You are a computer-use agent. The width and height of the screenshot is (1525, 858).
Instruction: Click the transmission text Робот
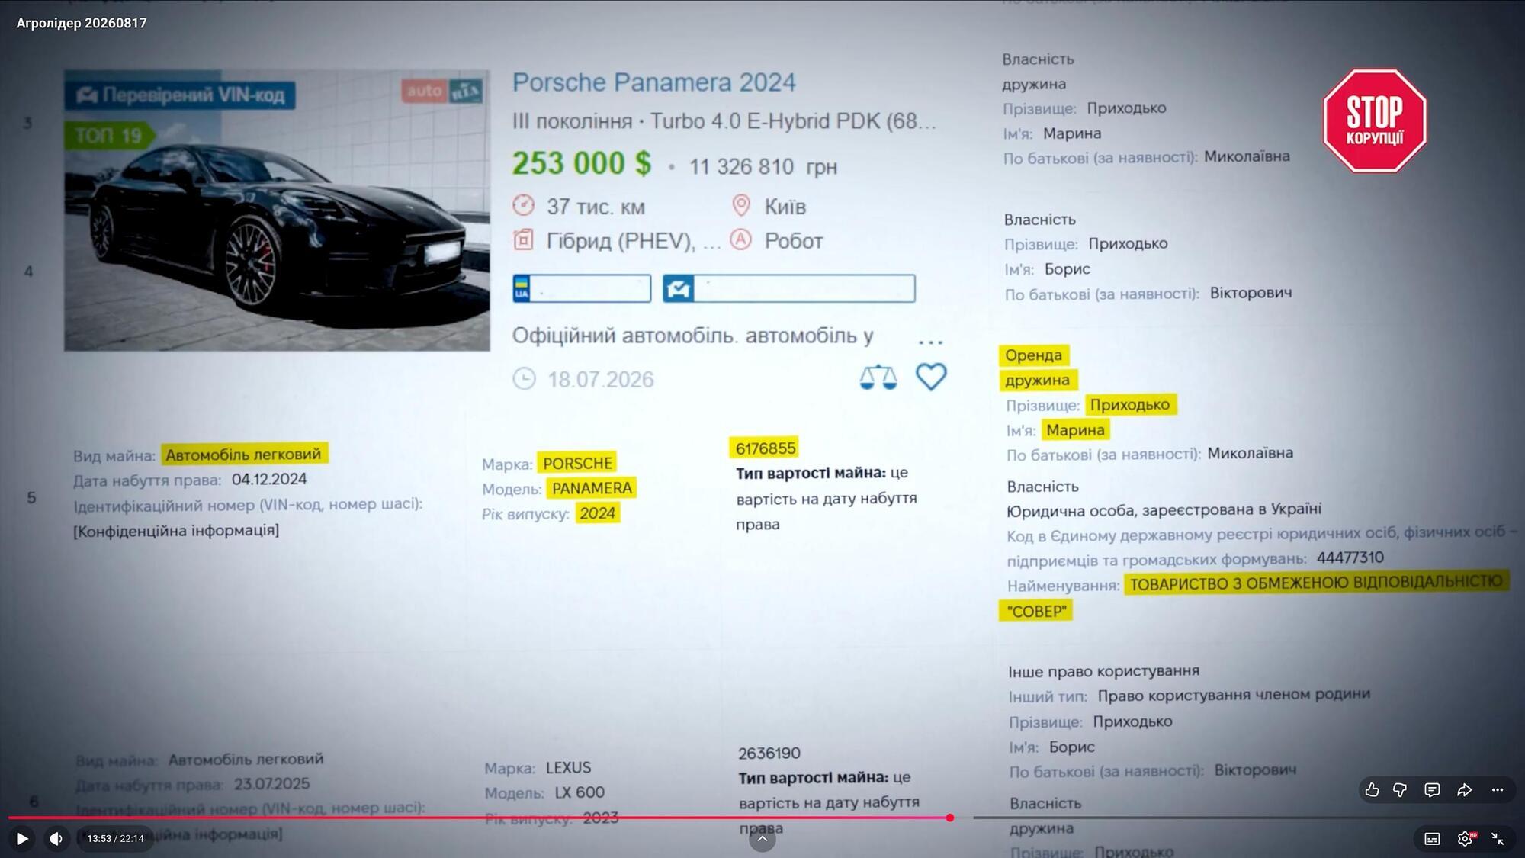pos(794,241)
